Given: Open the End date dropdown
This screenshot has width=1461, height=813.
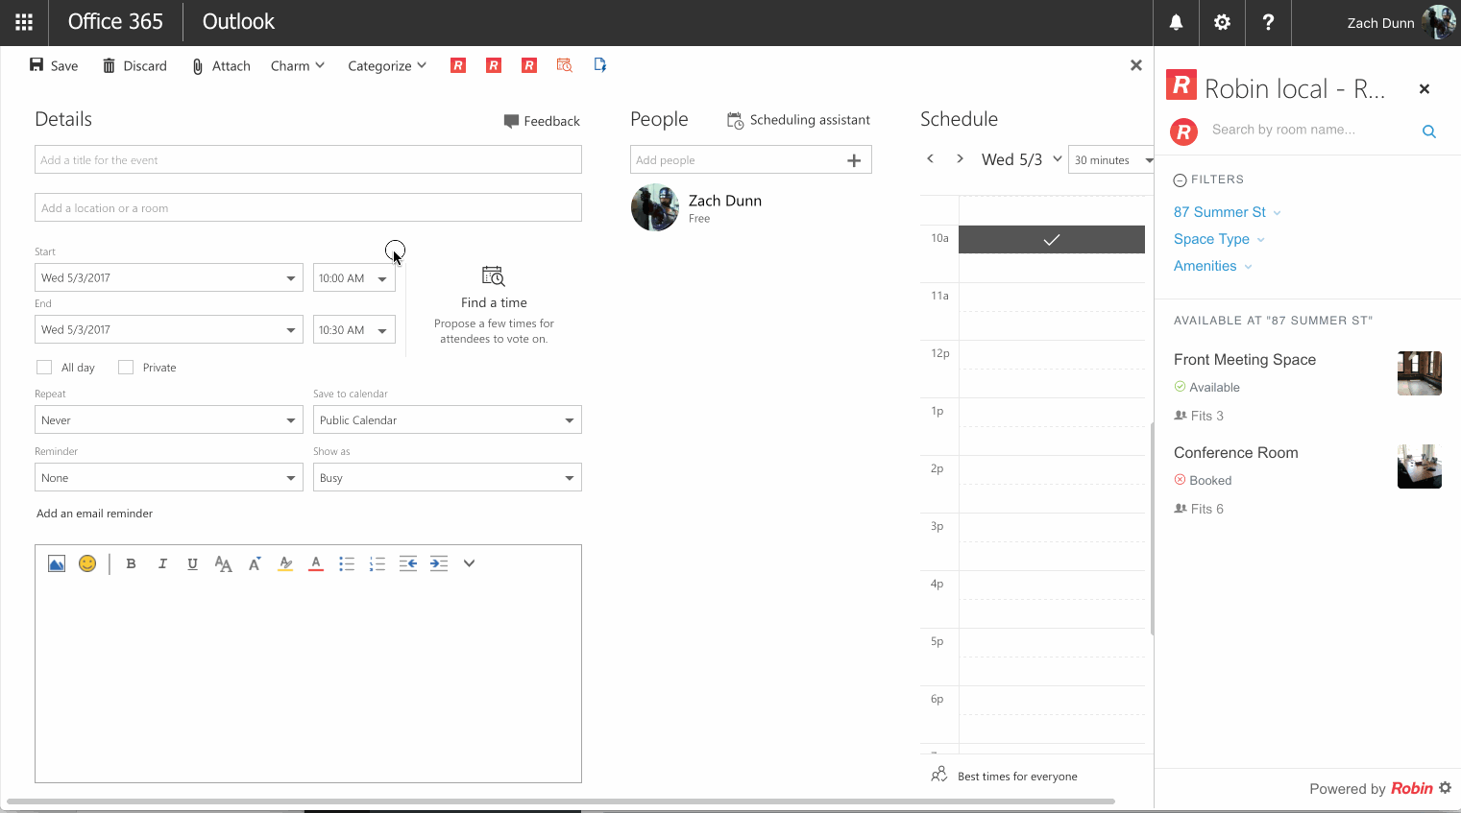Looking at the screenshot, I should coord(169,329).
